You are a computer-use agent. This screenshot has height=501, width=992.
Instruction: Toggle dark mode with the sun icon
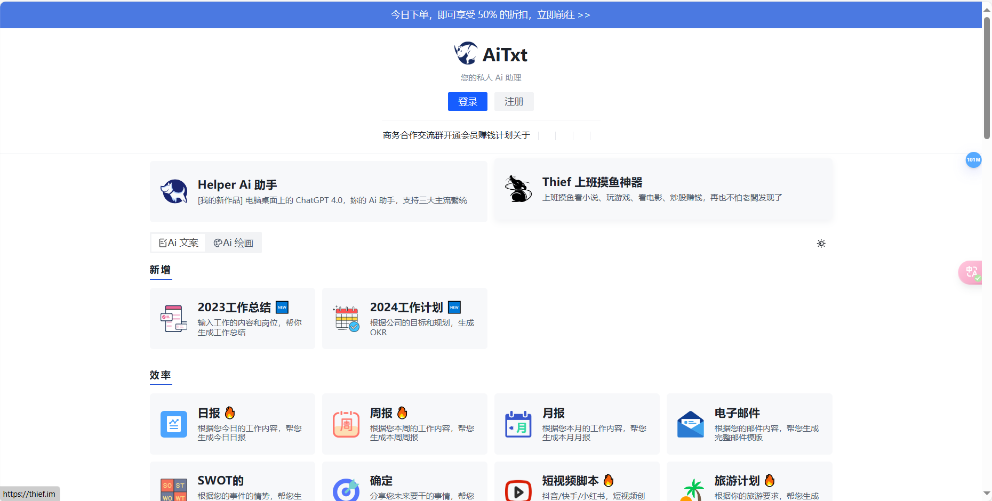click(821, 243)
